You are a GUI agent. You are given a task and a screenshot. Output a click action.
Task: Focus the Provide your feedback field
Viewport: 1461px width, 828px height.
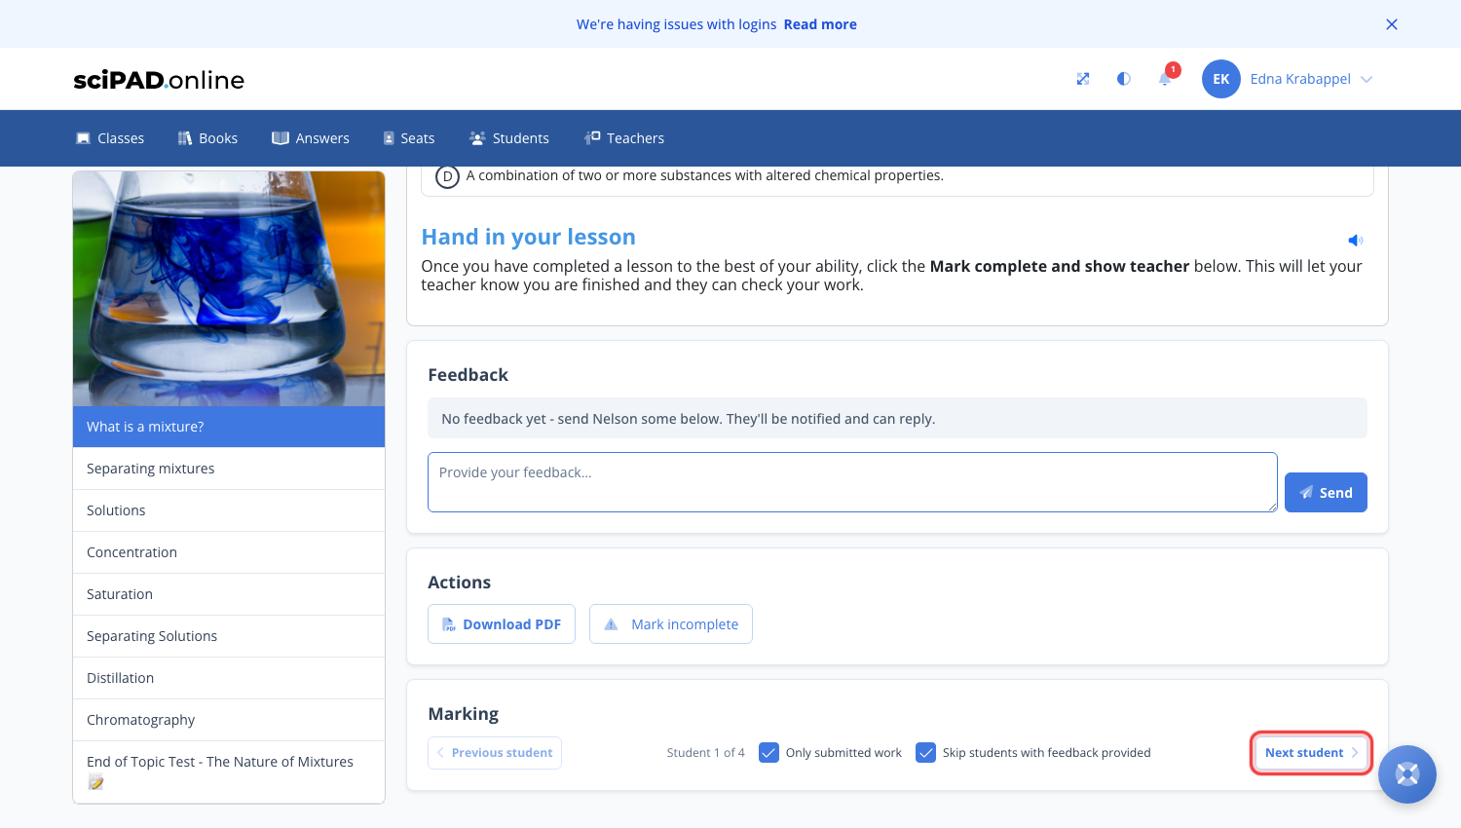852,482
